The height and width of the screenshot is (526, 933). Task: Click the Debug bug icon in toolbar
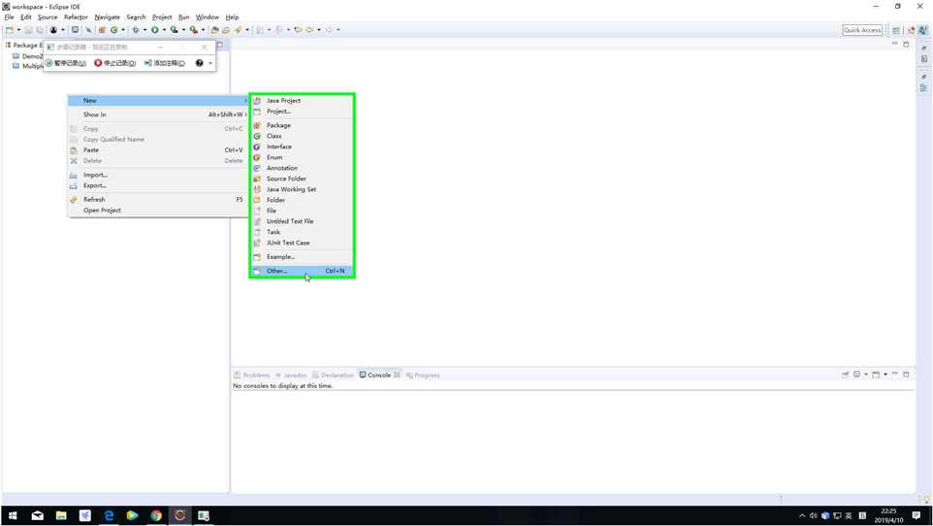click(136, 30)
